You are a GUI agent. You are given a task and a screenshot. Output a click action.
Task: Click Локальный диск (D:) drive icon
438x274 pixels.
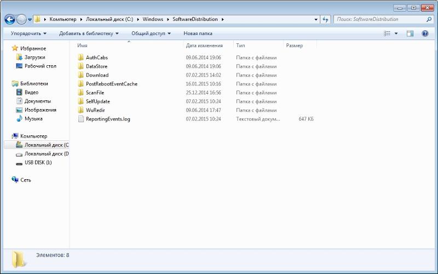(x=19, y=154)
